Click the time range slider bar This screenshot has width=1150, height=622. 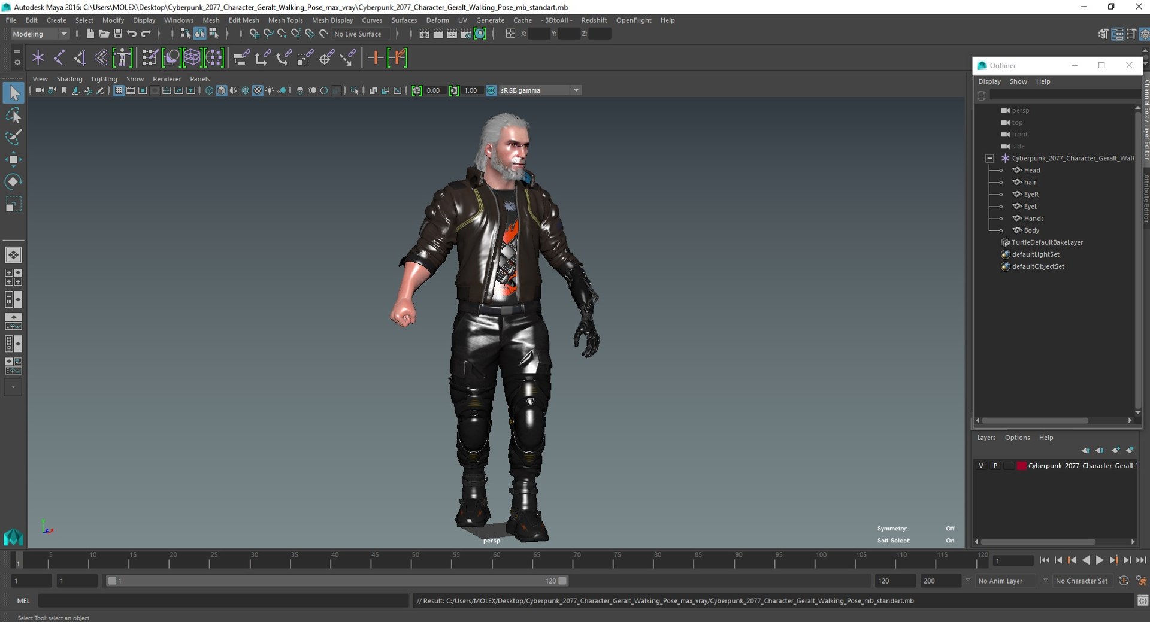point(337,581)
